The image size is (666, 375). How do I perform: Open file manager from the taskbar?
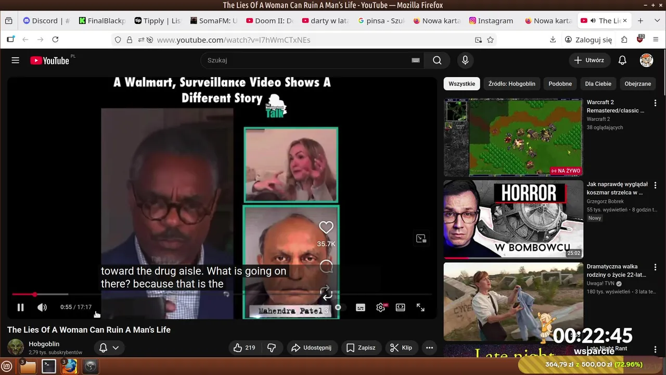pos(28,367)
